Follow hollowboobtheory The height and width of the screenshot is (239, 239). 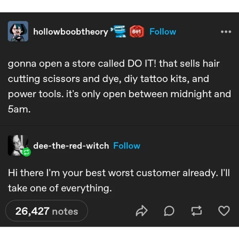163,32
